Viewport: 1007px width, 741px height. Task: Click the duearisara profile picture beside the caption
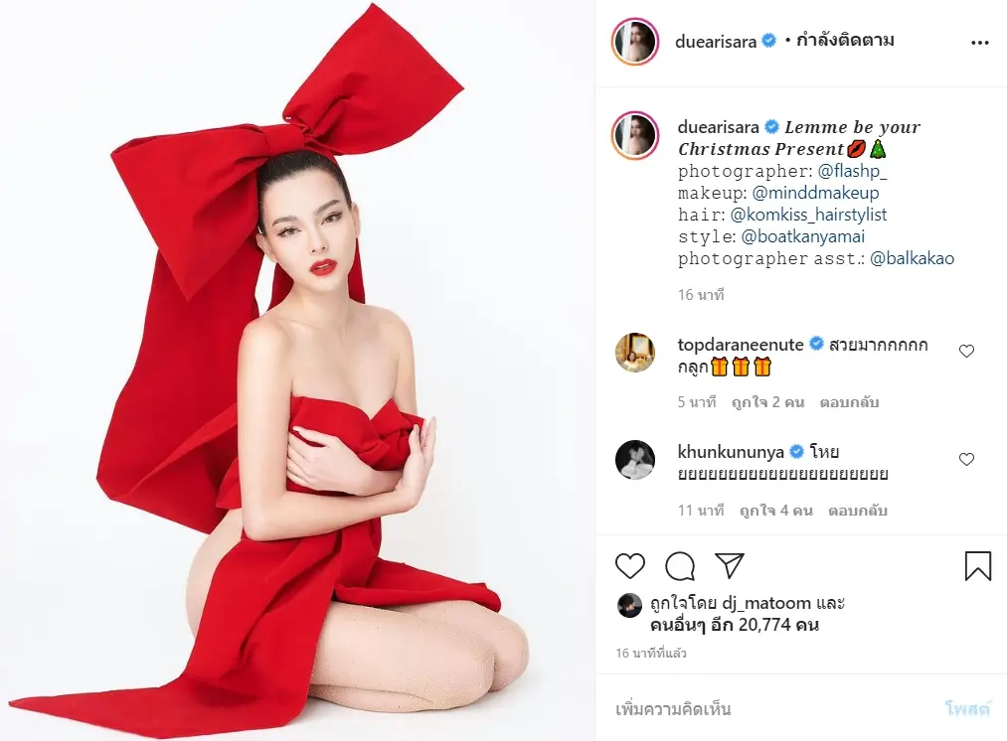coord(635,135)
